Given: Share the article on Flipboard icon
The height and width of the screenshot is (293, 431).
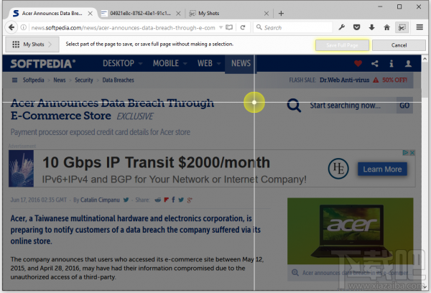Looking at the screenshot, I should tap(166, 200).
